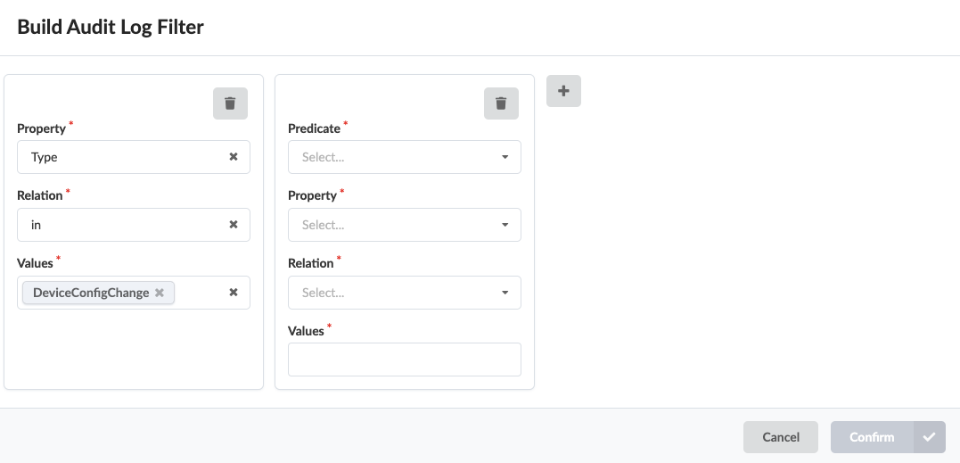The height and width of the screenshot is (463, 960).
Task: Expand the second card's Property dropdown
Action: [x=404, y=225]
